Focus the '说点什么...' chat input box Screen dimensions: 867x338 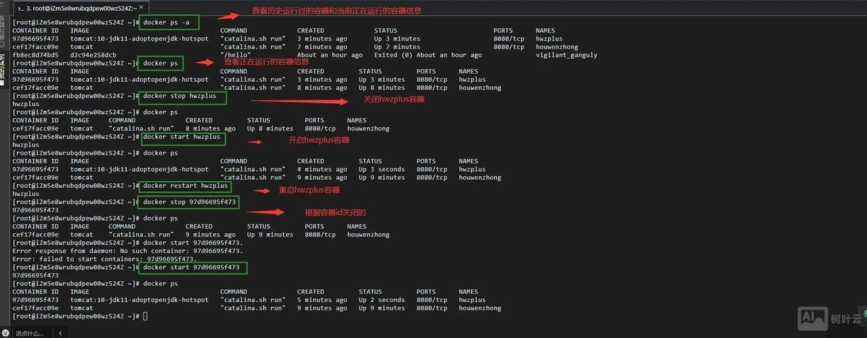[30, 333]
